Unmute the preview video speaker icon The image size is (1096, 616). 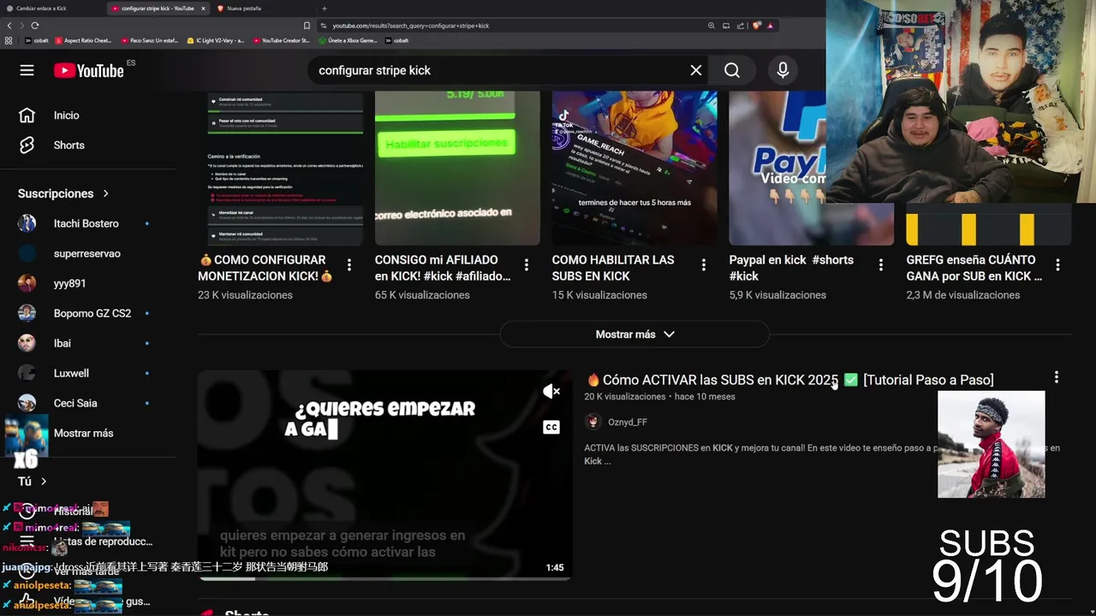[x=551, y=392]
